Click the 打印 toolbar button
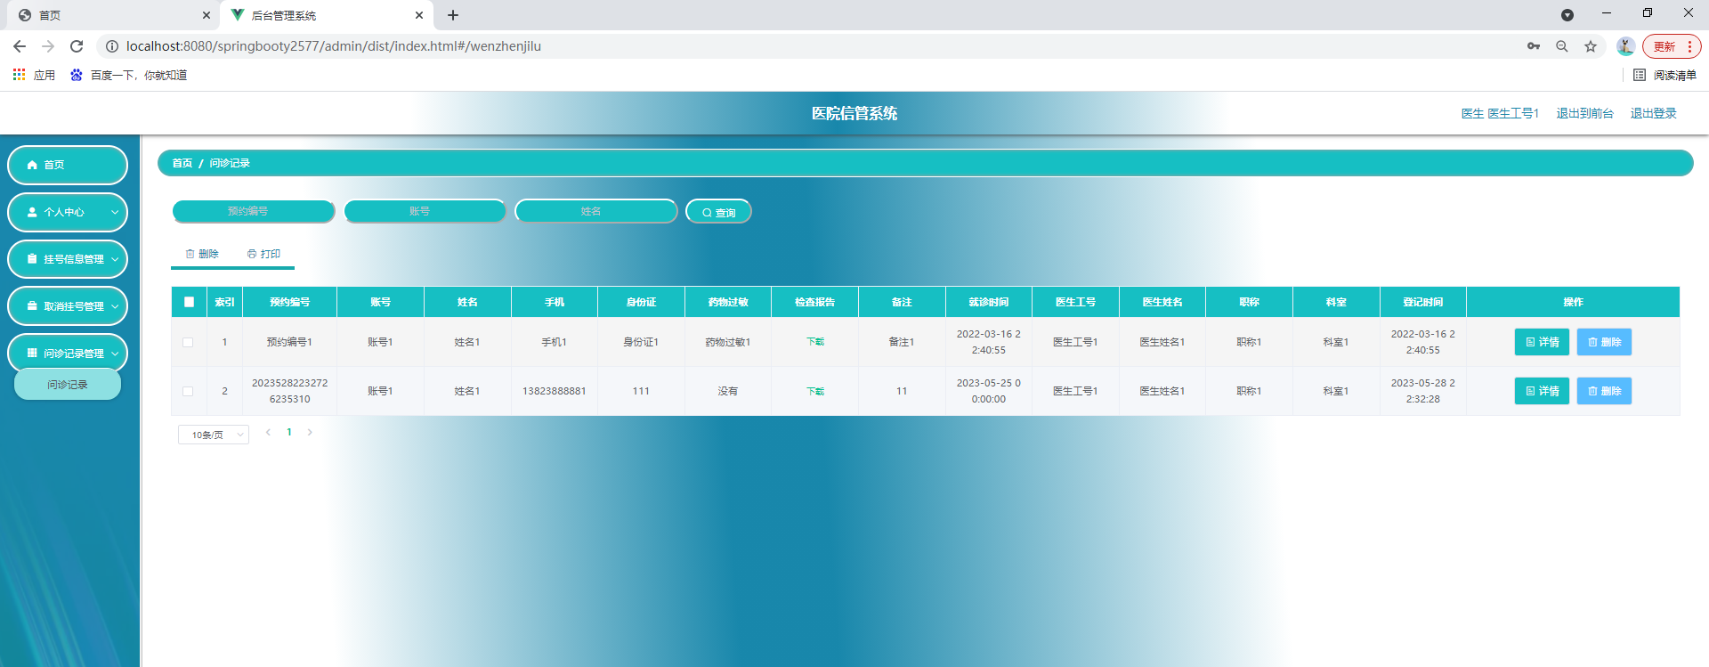Viewport: 1709px width, 667px height. tap(264, 254)
